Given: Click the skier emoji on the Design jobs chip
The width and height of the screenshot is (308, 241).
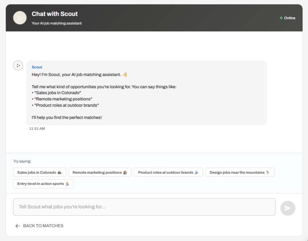Looking at the screenshot, I should [x=268, y=172].
